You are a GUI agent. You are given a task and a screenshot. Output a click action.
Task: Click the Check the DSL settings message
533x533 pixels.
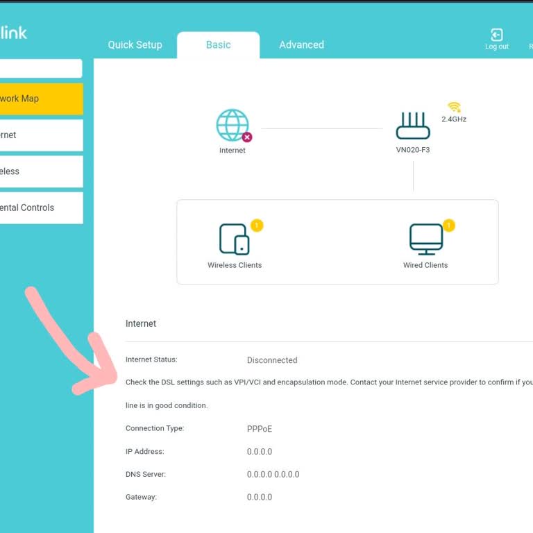(329, 382)
